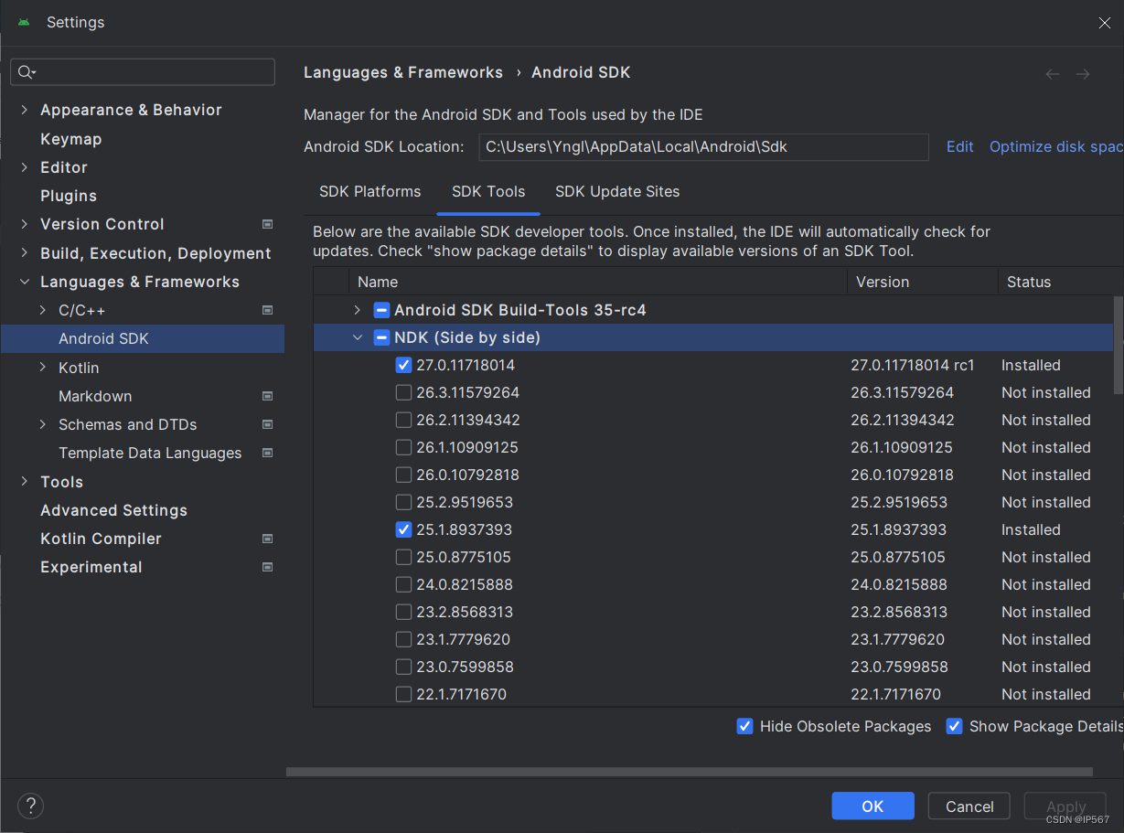
Task: Click the Cancel button
Action: (969, 806)
